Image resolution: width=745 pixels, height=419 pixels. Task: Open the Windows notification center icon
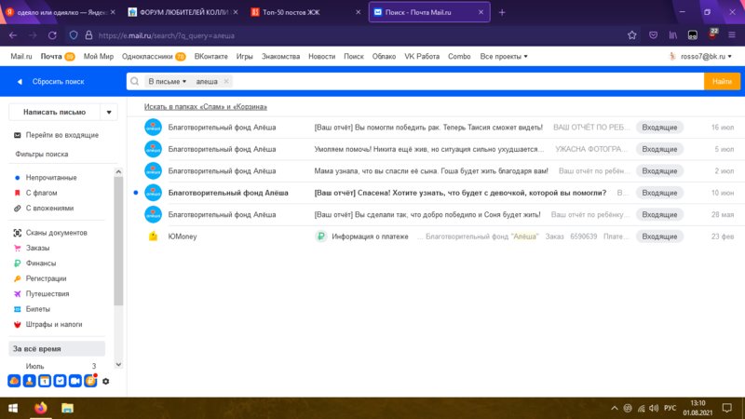[727, 408]
